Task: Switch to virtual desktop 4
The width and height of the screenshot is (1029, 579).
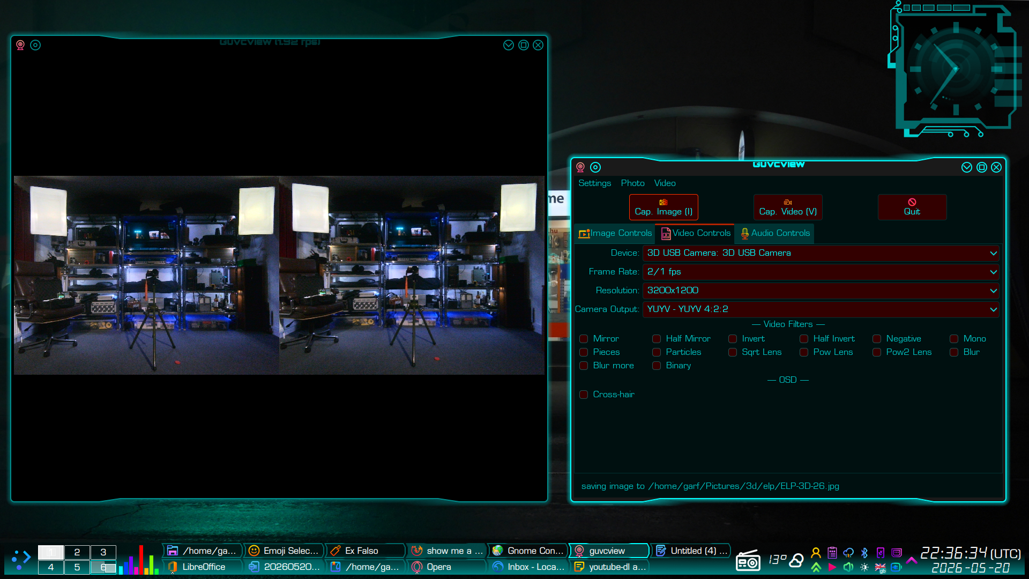Action: [x=51, y=567]
